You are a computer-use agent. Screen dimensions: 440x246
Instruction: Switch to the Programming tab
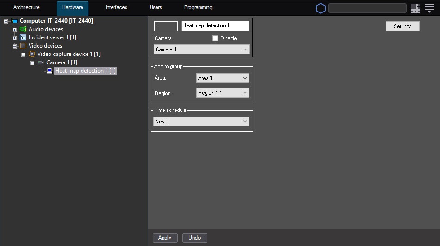[198, 8]
